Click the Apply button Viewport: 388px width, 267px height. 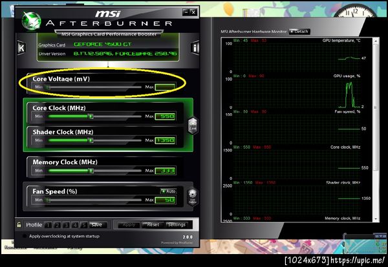pyautogui.click(x=129, y=225)
